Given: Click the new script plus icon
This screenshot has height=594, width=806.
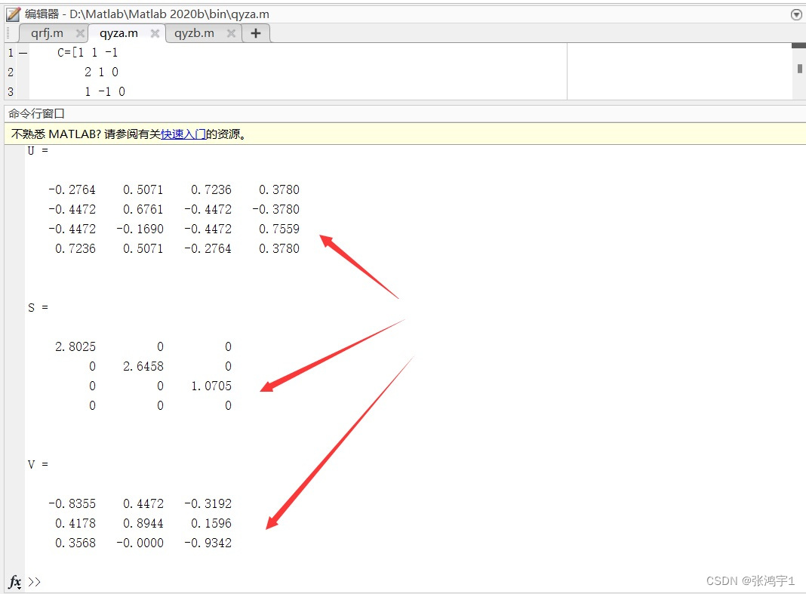Looking at the screenshot, I should click(x=255, y=32).
